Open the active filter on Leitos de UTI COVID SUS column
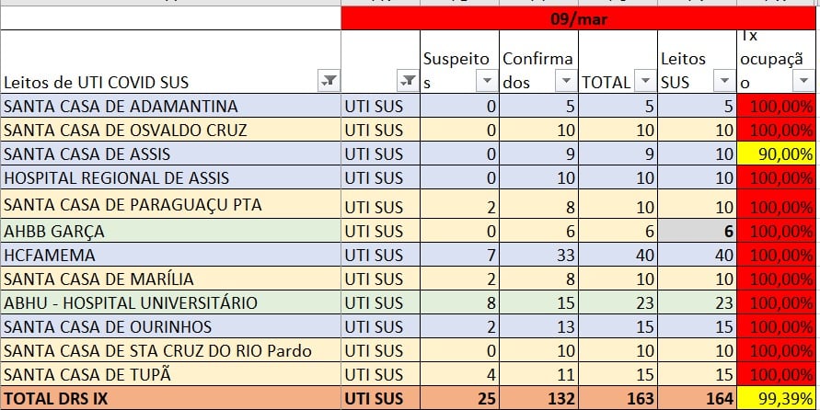The image size is (820, 410). (329, 81)
